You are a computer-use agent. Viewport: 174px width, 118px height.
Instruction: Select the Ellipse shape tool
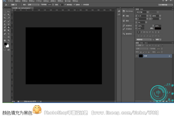(9, 37)
